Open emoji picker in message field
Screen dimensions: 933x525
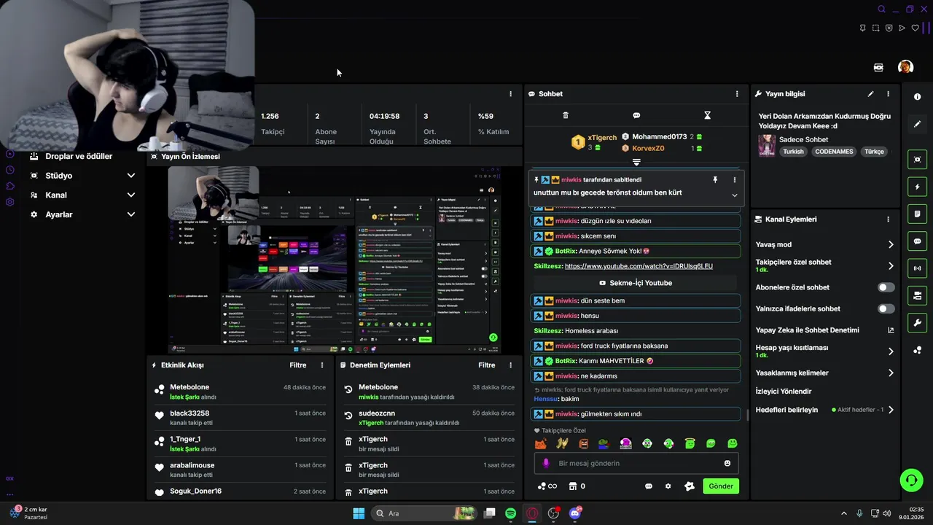click(x=727, y=464)
